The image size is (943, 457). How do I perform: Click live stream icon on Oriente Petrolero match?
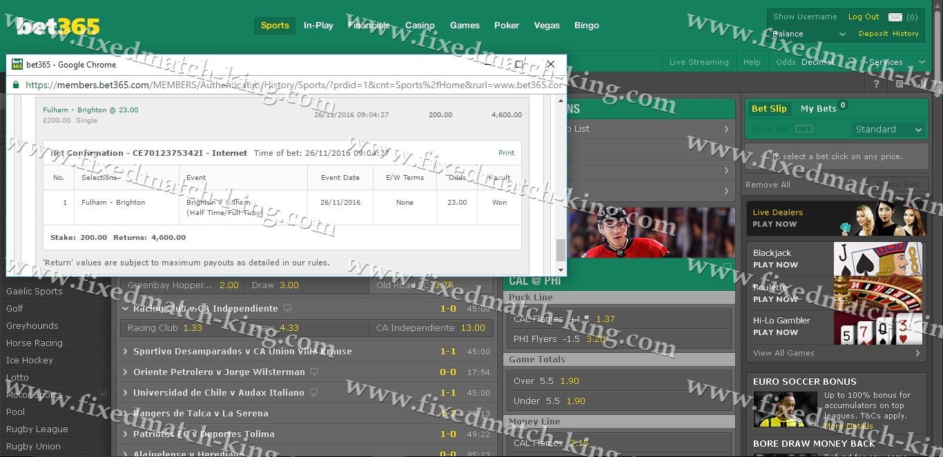click(315, 372)
